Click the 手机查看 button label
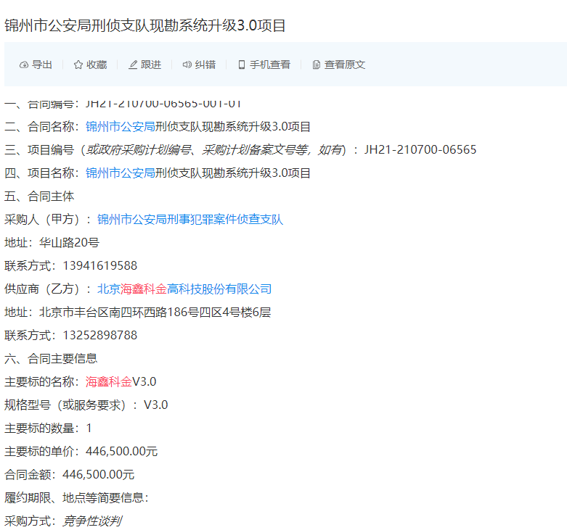The width and height of the screenshot is (567, 530). click(x=270, y=65)
